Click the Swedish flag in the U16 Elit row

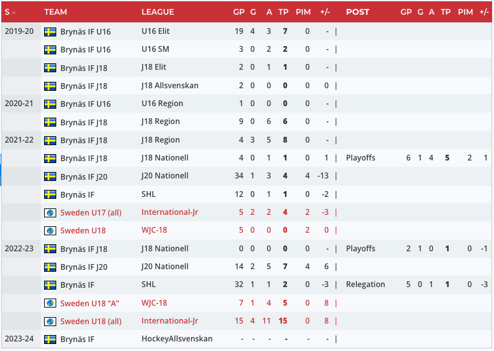pyautogui.click(x=50, y=31)
